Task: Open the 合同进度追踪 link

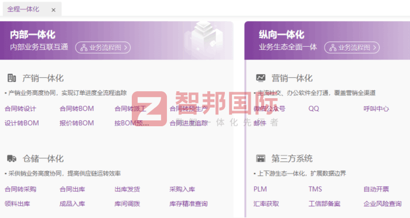Action: point(189,123)
